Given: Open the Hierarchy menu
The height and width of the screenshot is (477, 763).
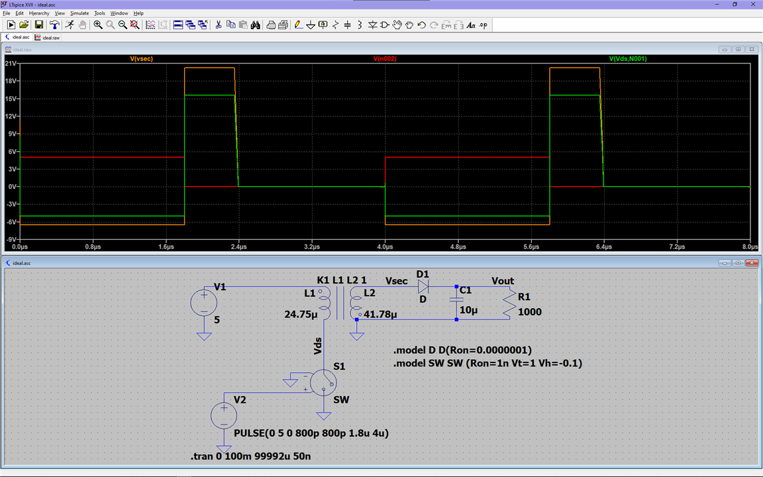Looking at the screenshot, I should click(39, 13).
